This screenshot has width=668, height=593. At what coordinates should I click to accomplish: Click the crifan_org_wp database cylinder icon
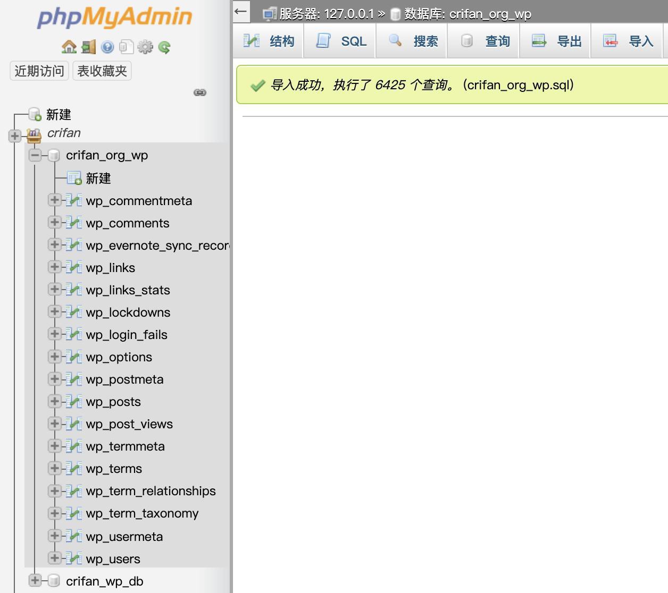pyautogui.click(x=54, y=155)
